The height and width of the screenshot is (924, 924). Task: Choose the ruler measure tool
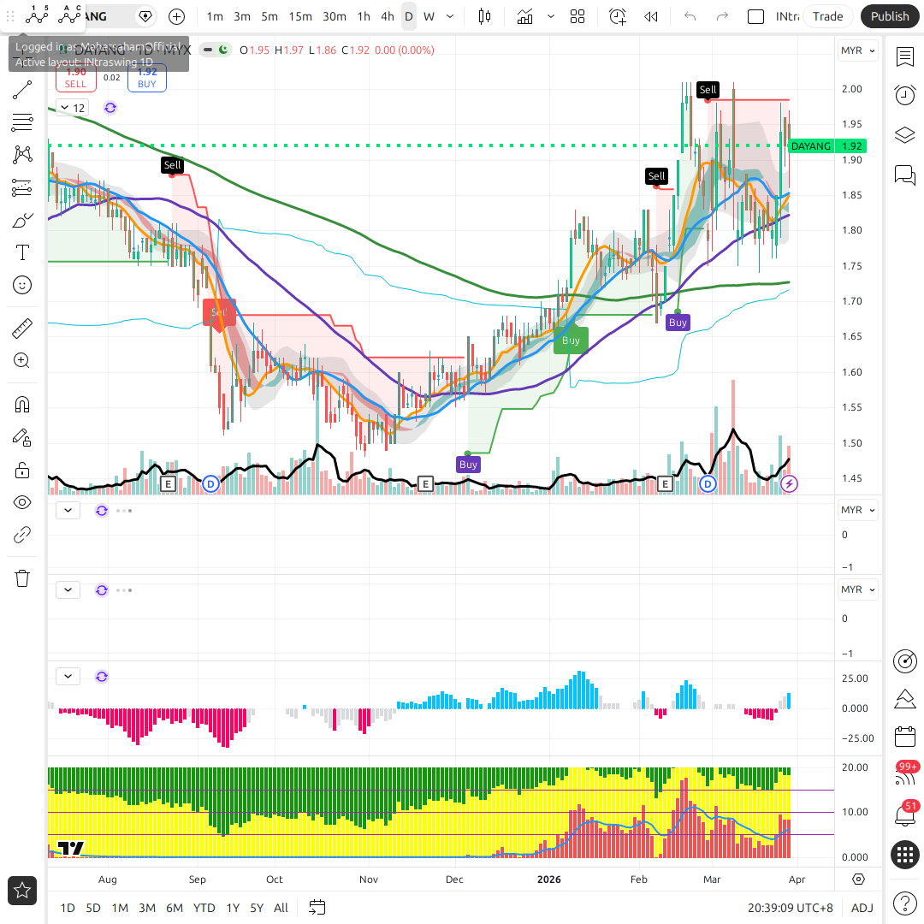22,328
